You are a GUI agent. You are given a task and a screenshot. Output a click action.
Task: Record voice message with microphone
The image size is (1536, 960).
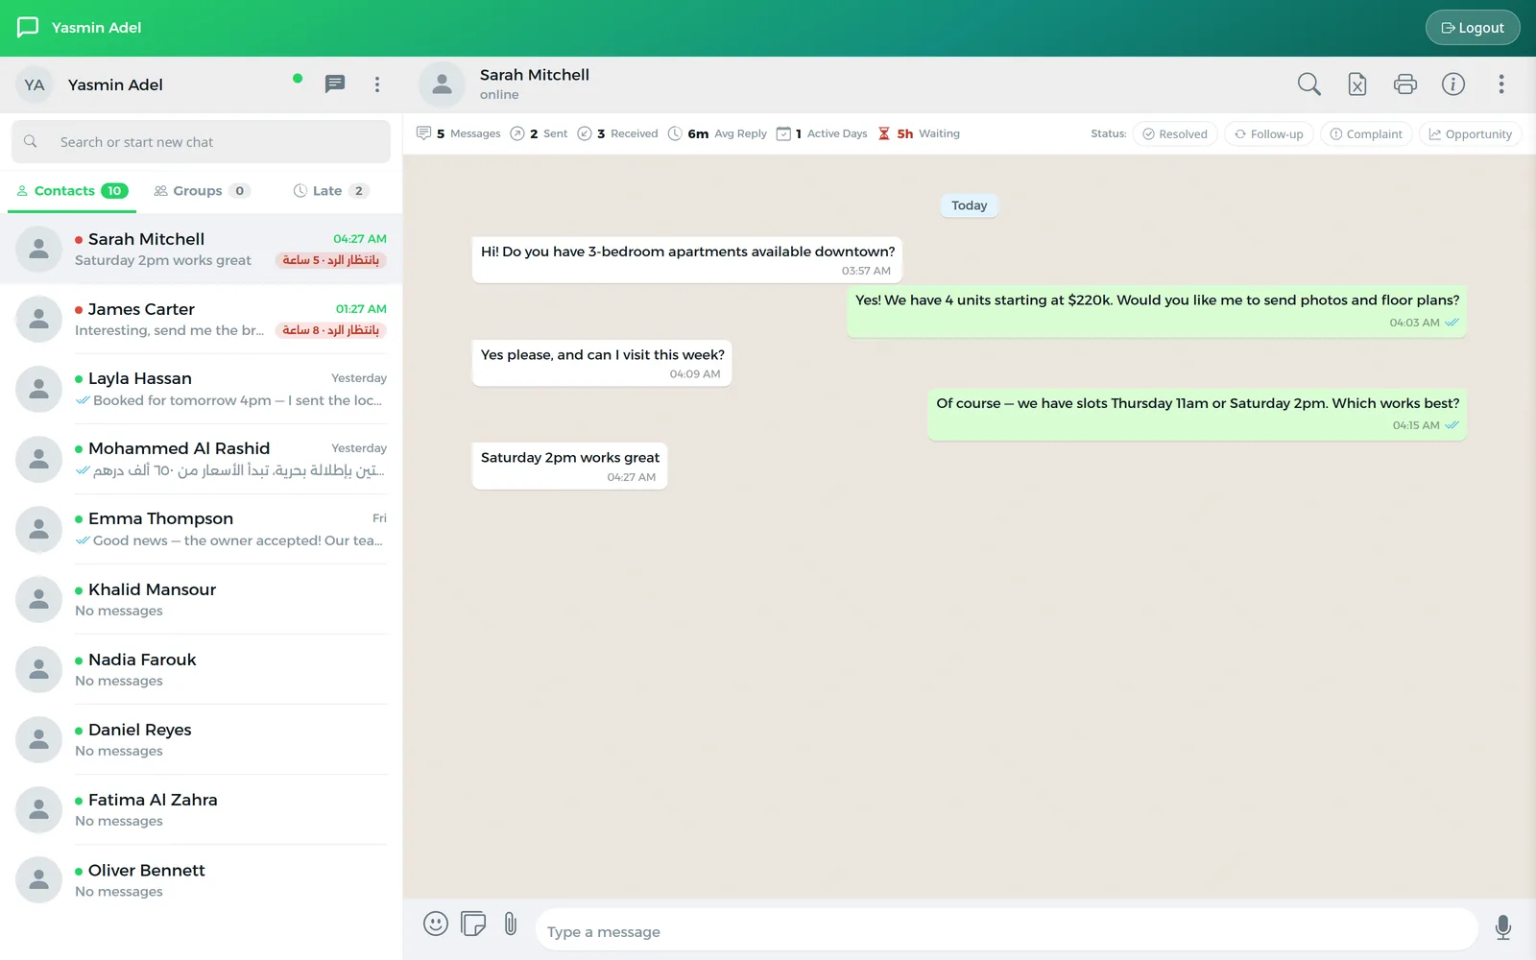1503,927
